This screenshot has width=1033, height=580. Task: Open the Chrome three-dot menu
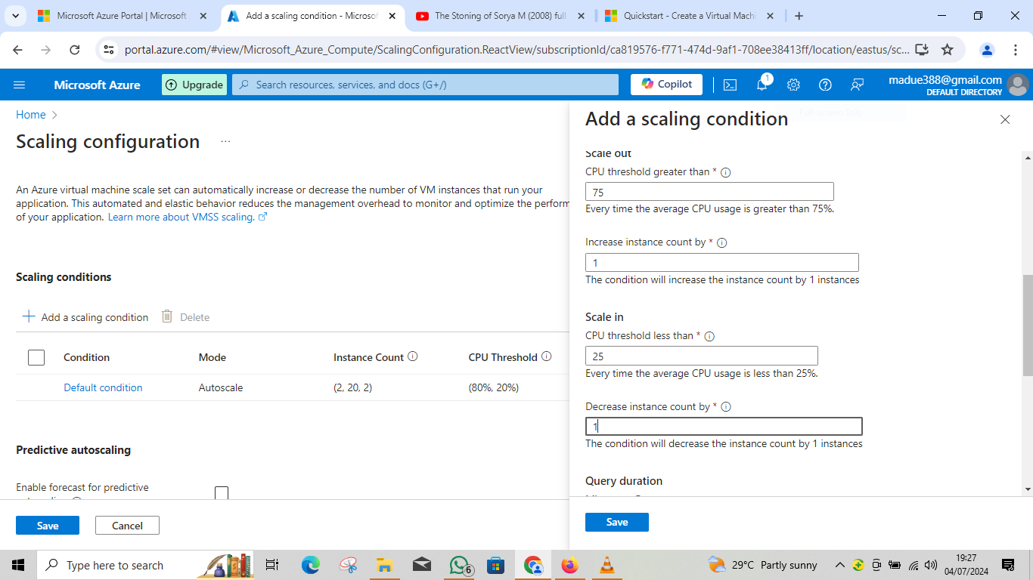click(1016, 50)
